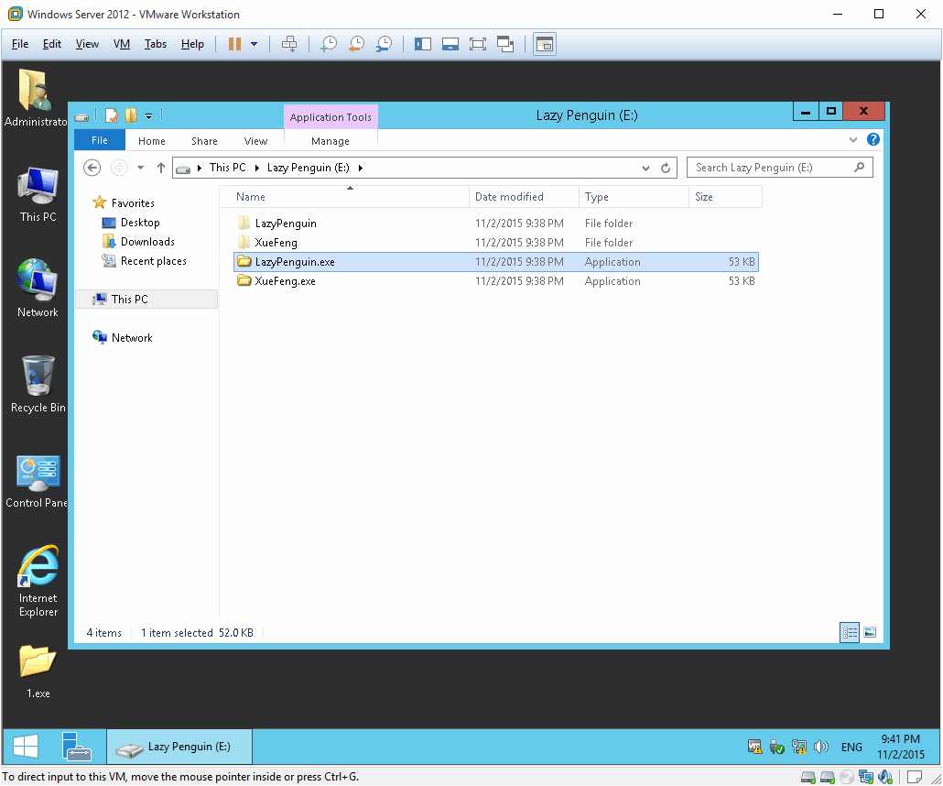Select the XueFeng.exe file
Screen dimensions: 943x786
[x=495, y=281]
